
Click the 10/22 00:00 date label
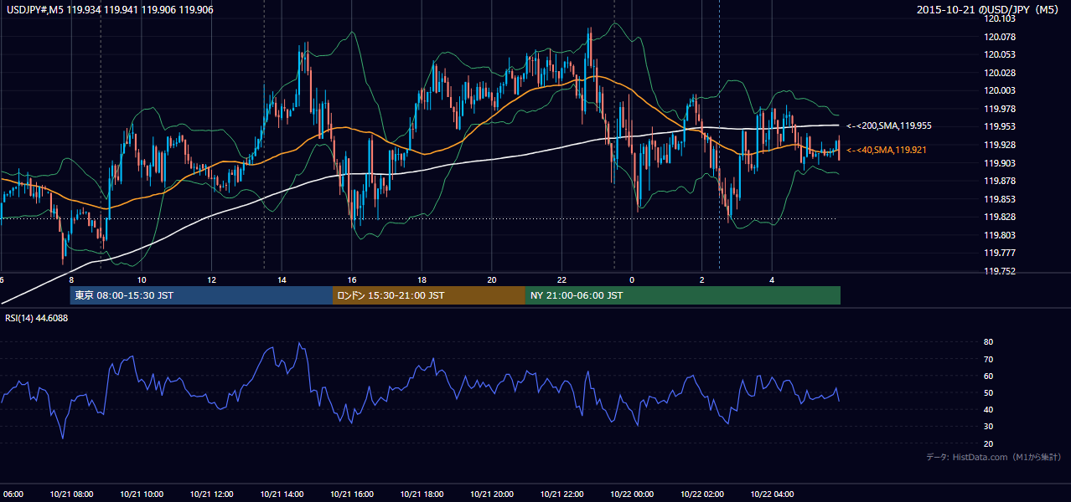pos(632,494)
